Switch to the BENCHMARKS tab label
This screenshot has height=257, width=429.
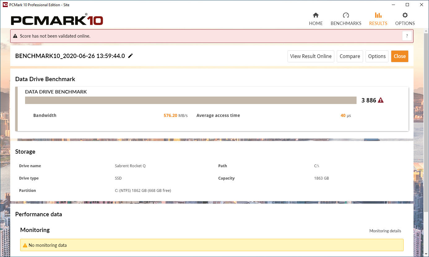[x=346, y=23]
